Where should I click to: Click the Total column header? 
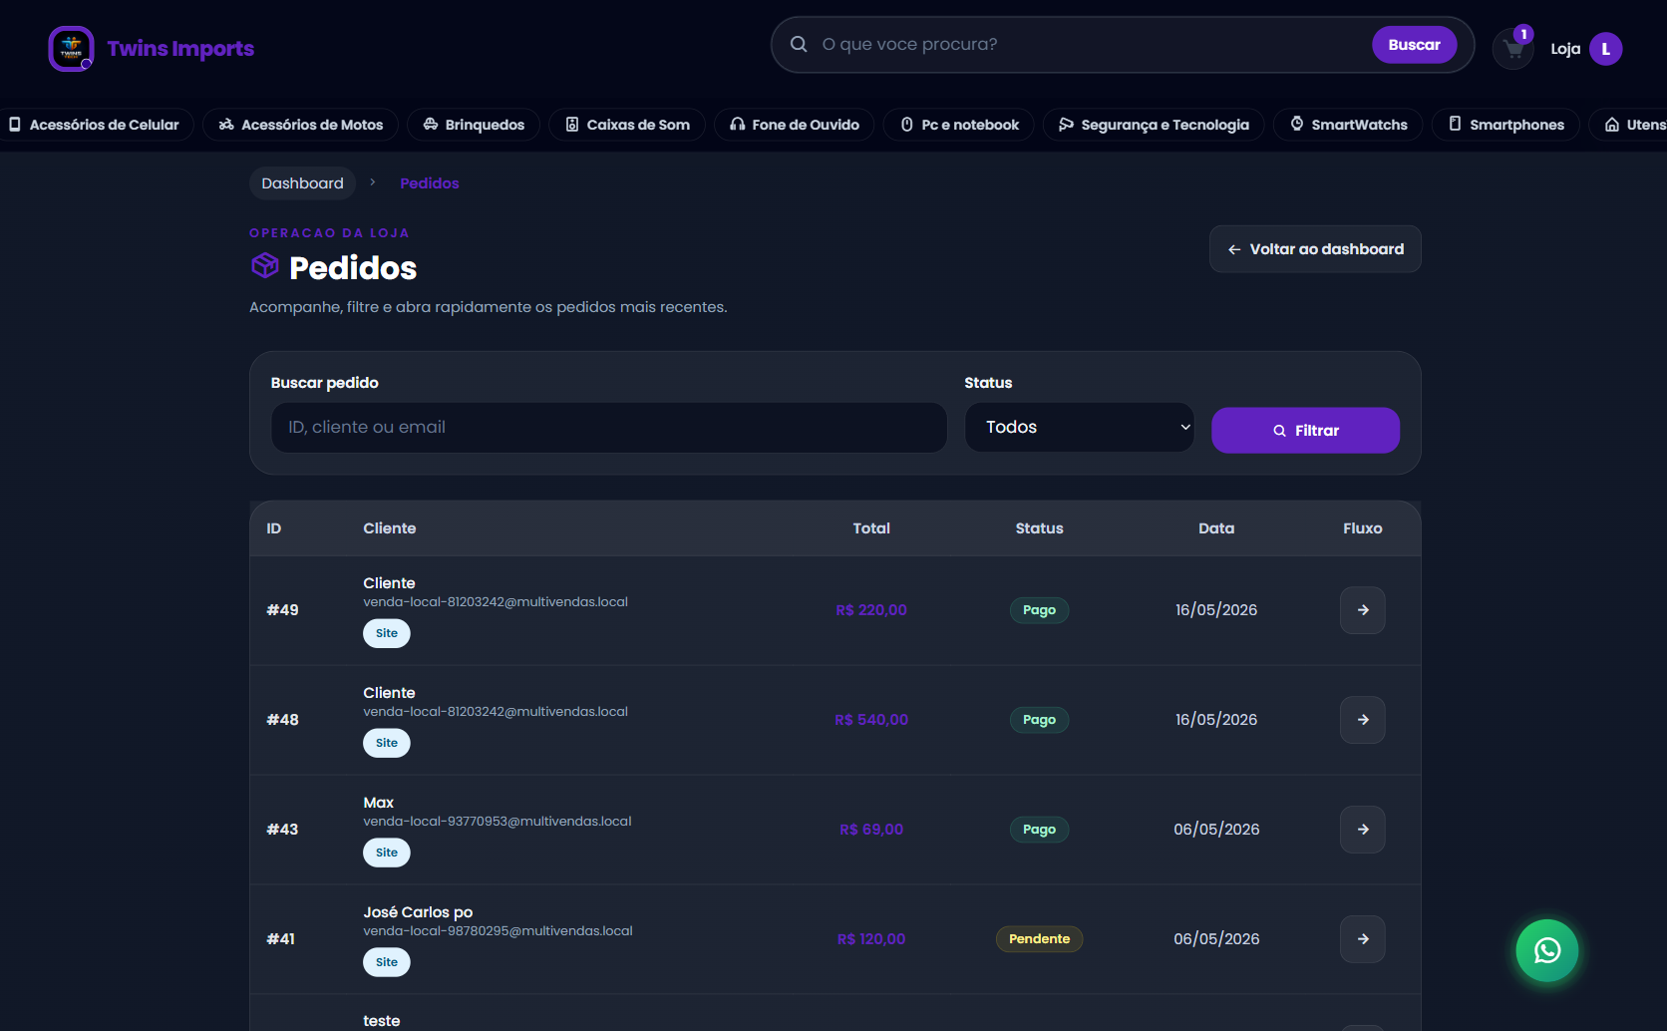coord(871,528)
